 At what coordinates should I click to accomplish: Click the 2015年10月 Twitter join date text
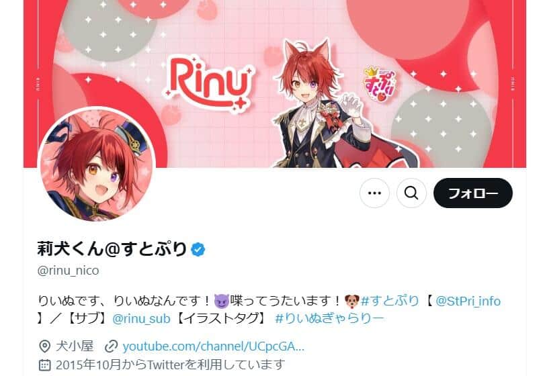coord(170,365)
